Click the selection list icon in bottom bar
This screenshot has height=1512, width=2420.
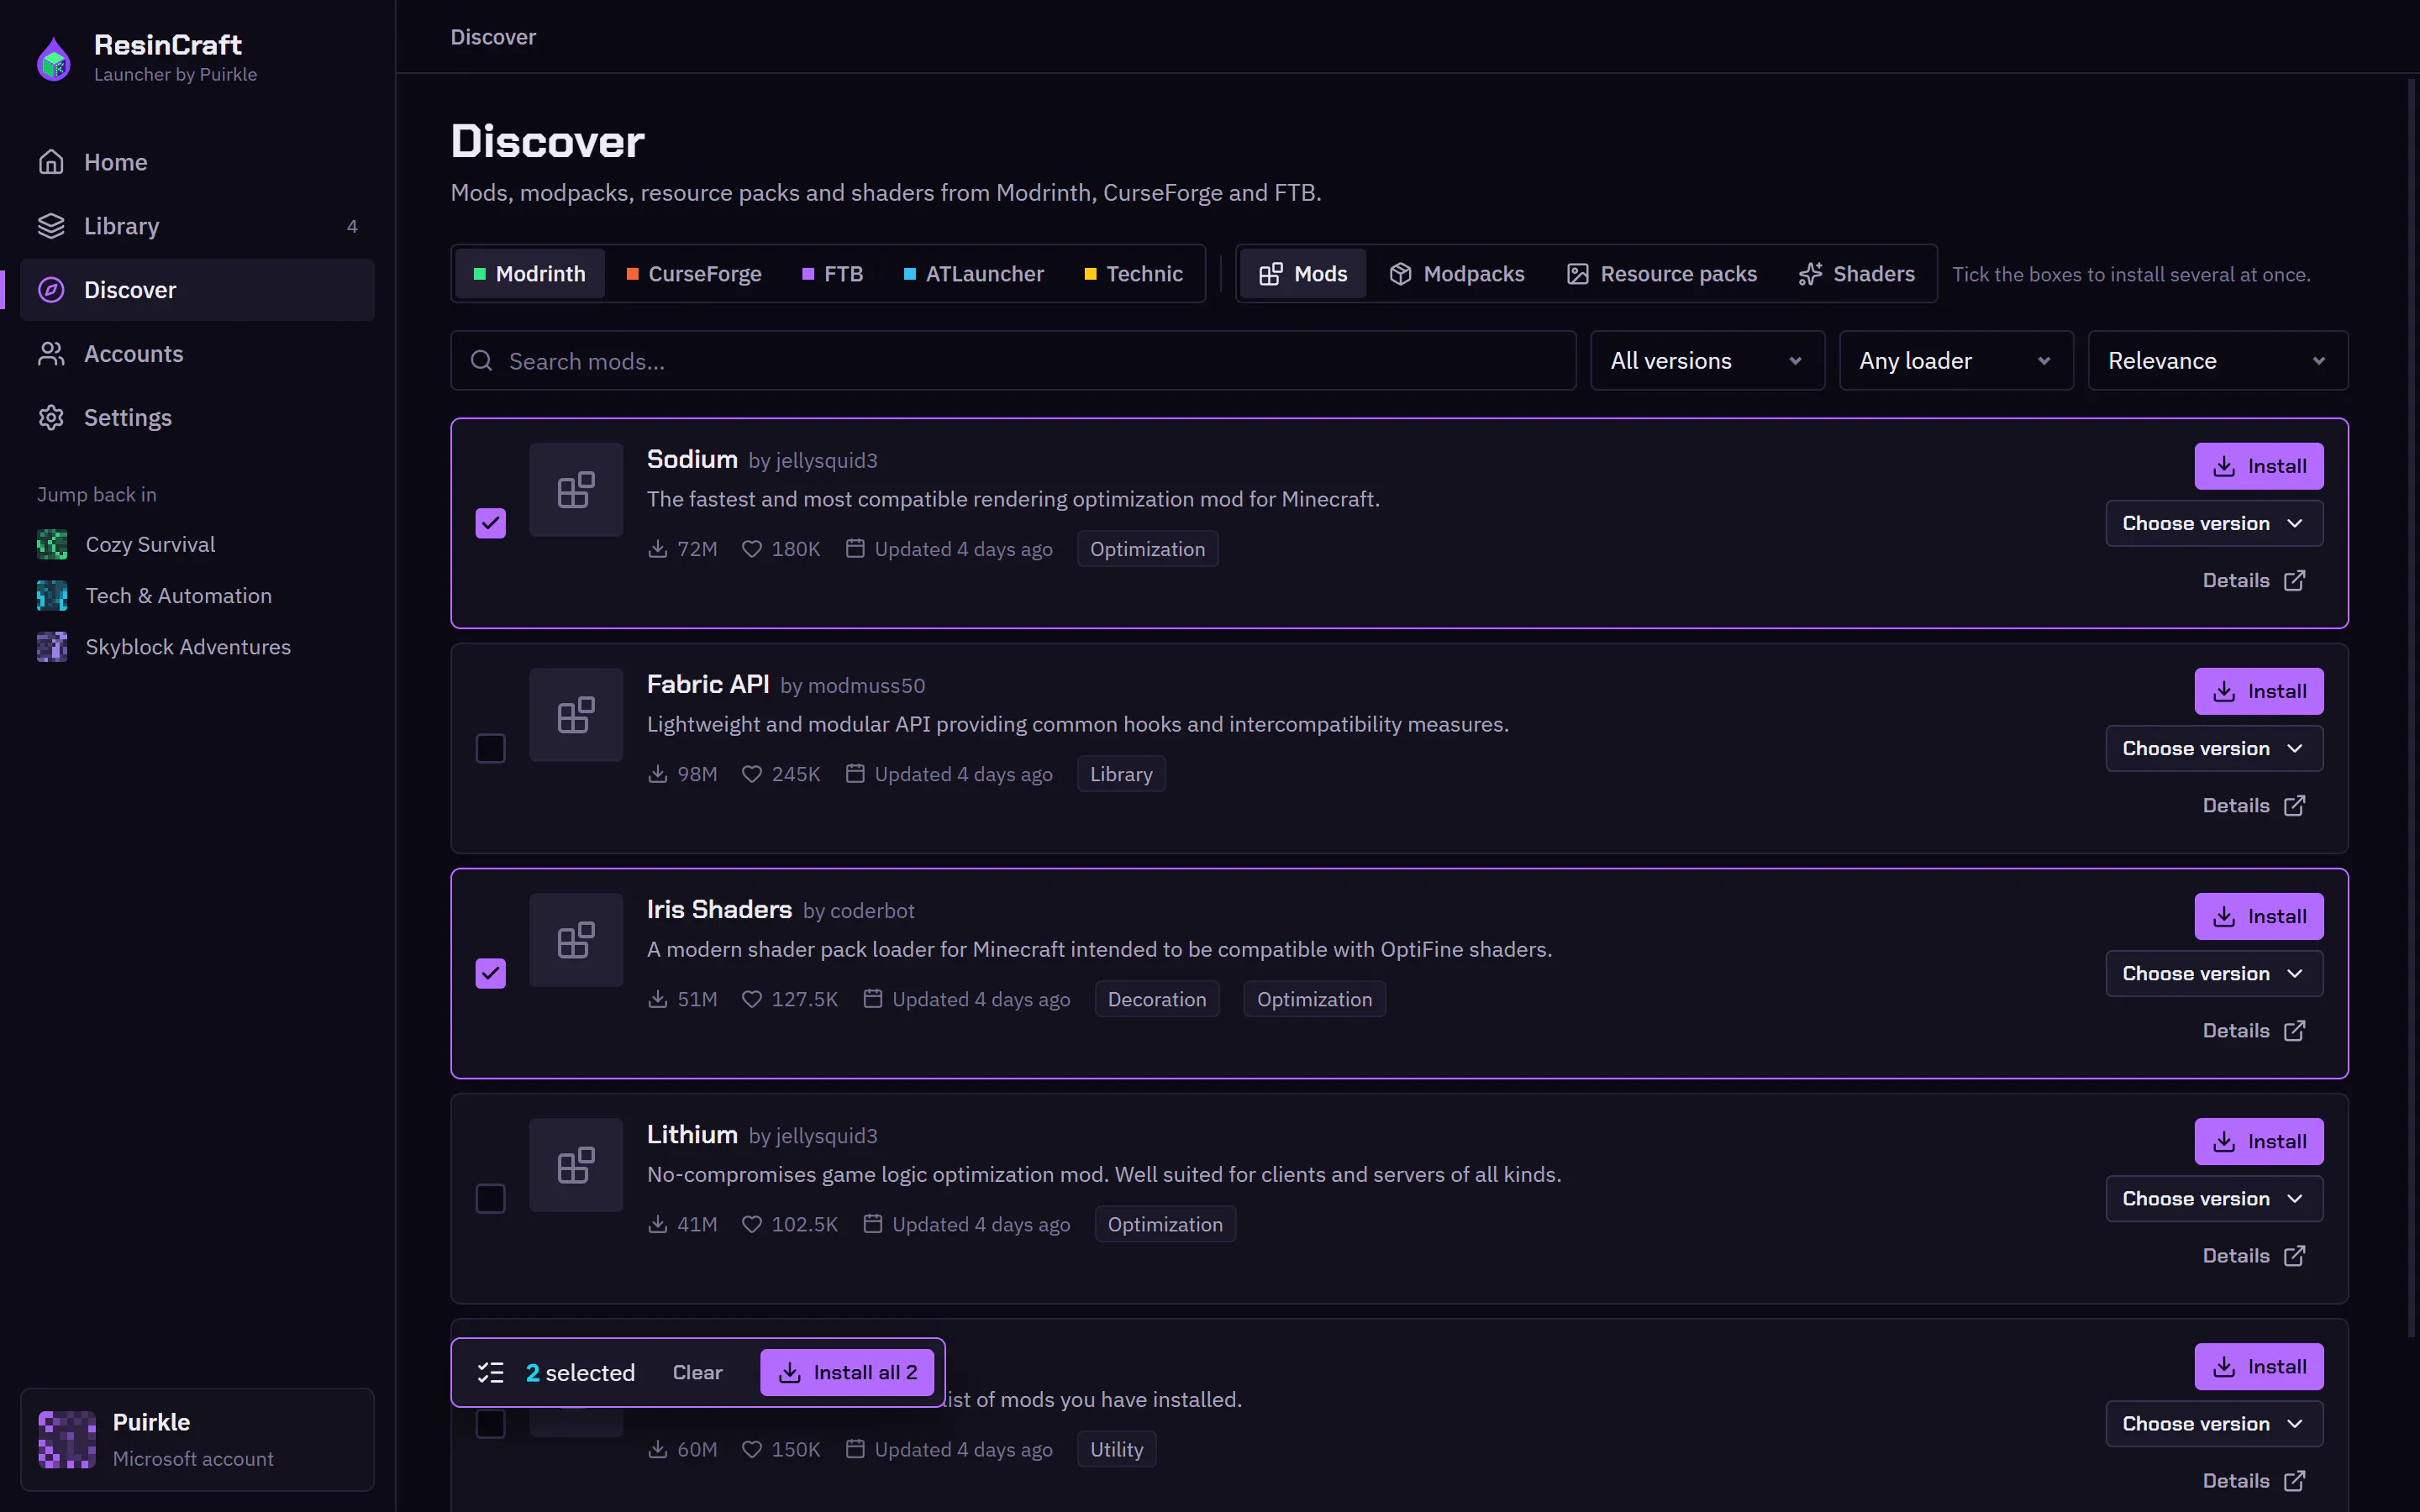(490, 1373)
